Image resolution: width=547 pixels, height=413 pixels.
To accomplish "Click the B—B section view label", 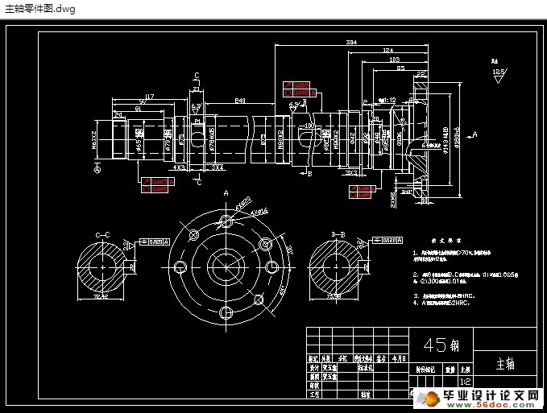I will tap(338, 234).
